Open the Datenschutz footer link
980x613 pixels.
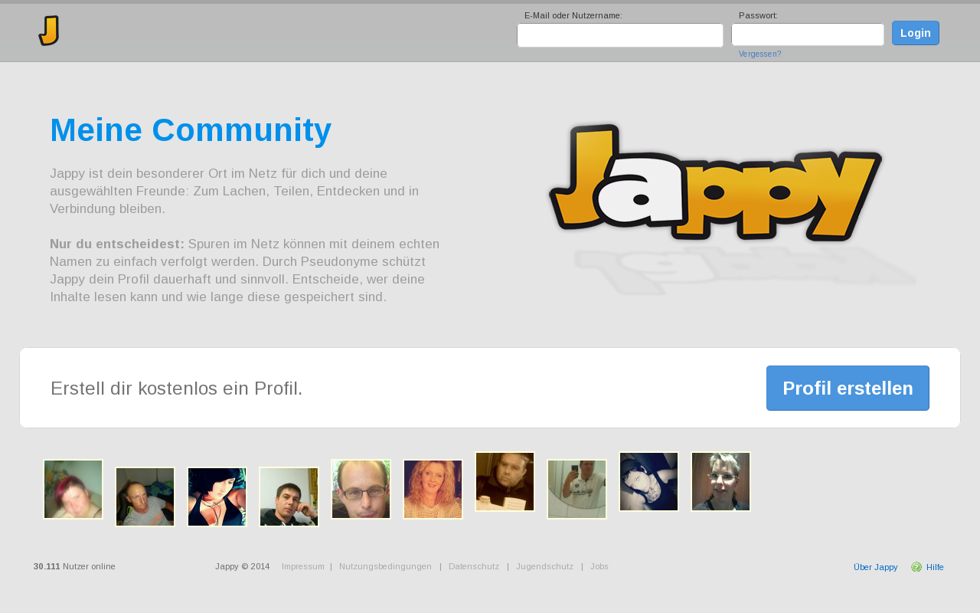tap(474, 566)
